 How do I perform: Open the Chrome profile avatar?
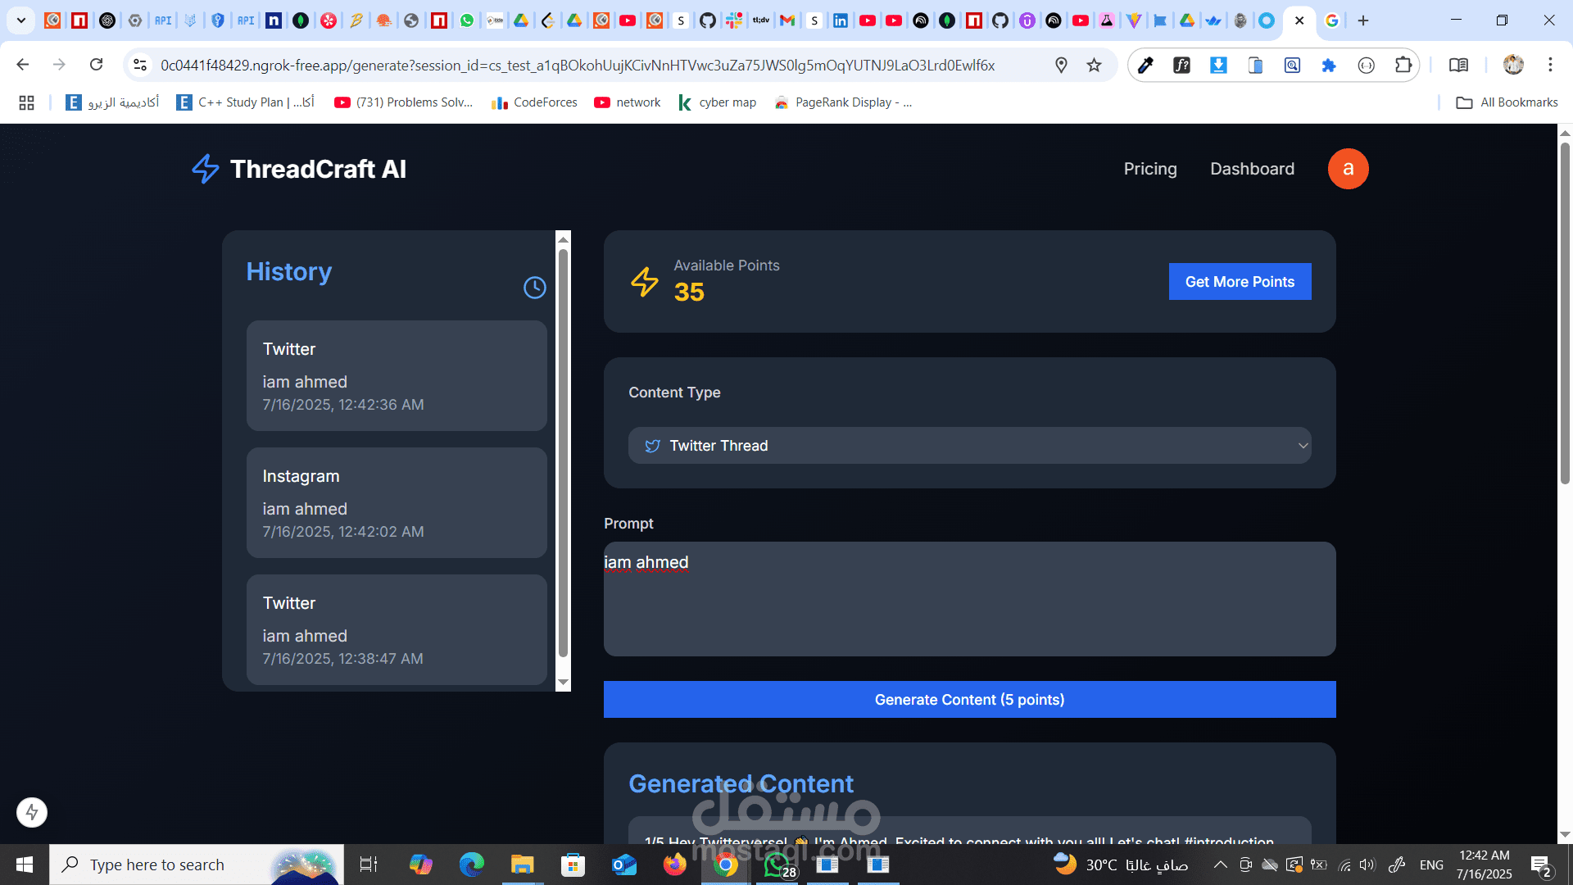[x=1513, y=65]
